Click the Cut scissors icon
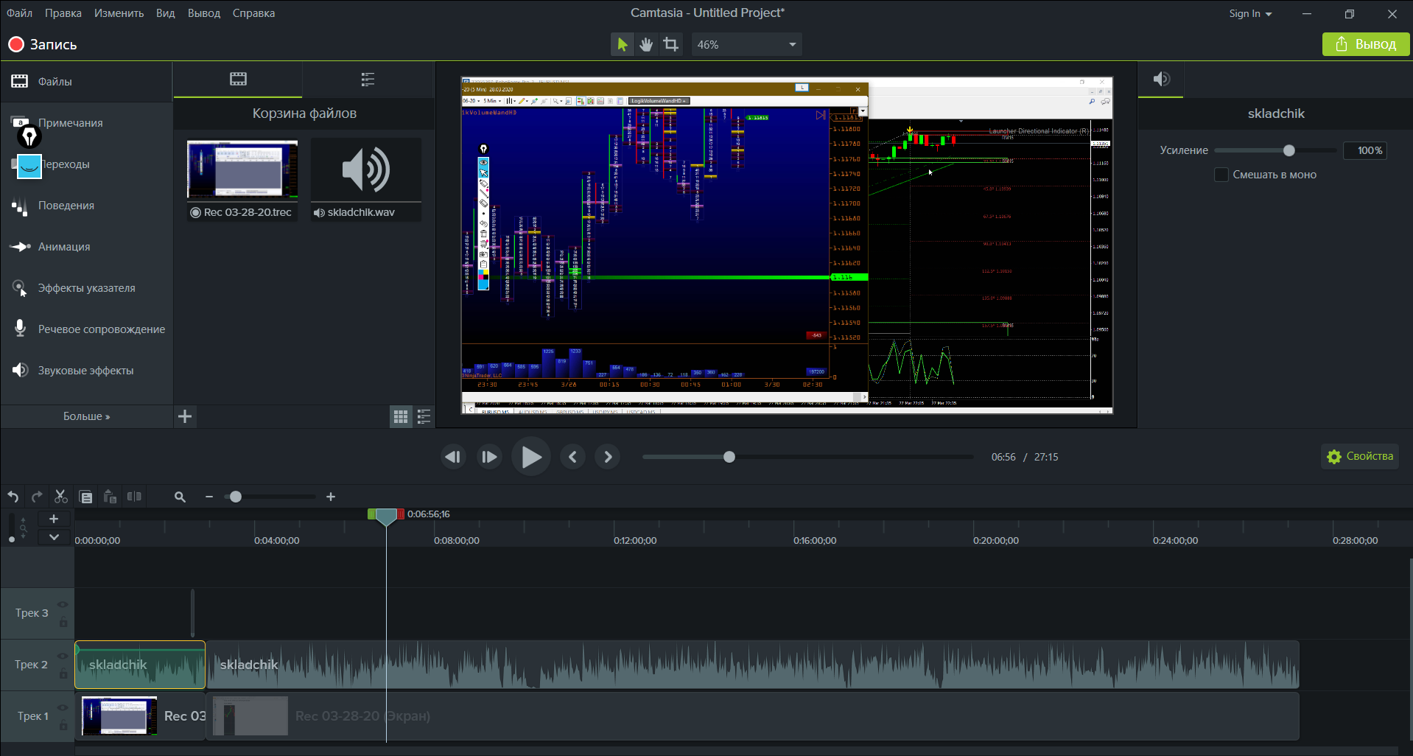Image resolution: width=1413 pixels, height=756 pixels. (61, 497)
